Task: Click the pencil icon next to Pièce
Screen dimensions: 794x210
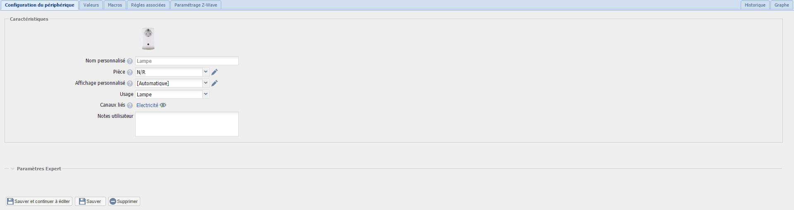Action: click(215, 72)
